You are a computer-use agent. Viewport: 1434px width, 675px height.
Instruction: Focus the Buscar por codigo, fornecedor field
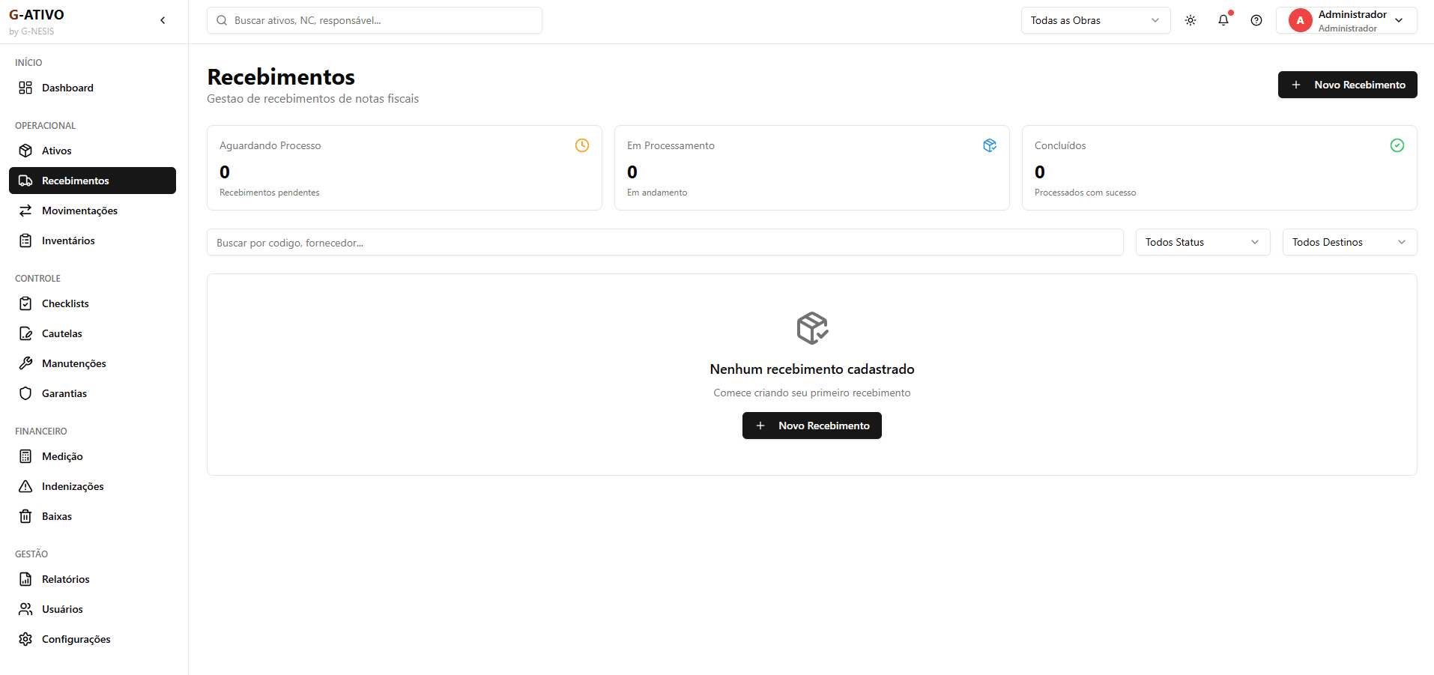pos(664,243)
